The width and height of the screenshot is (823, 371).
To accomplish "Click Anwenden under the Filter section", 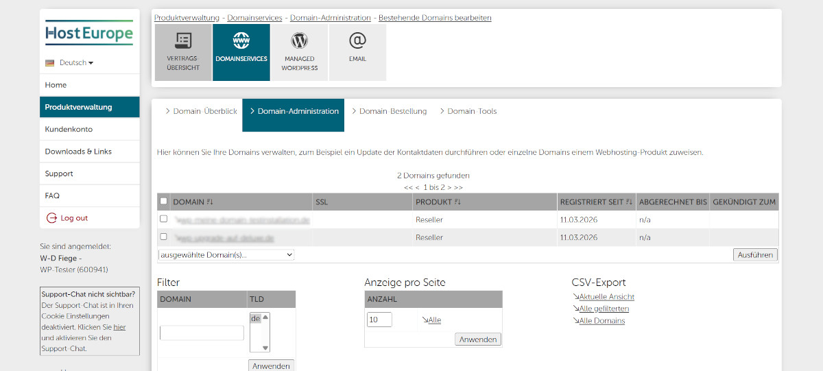I will tap(271, 366).
